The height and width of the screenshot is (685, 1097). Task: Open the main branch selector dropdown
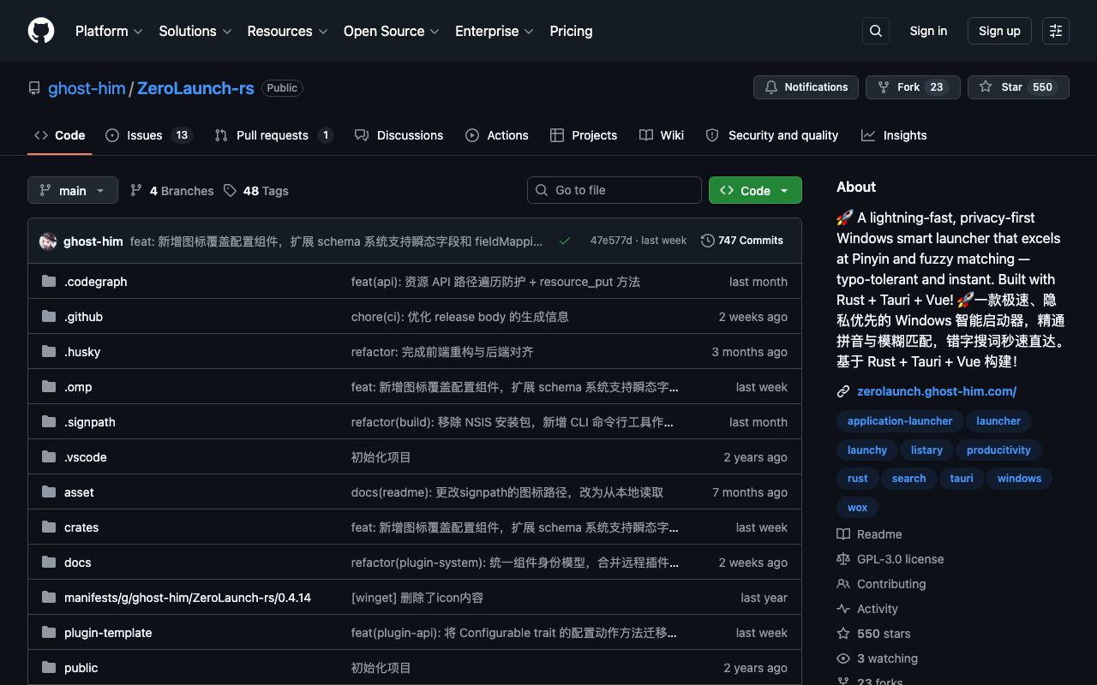72,190
